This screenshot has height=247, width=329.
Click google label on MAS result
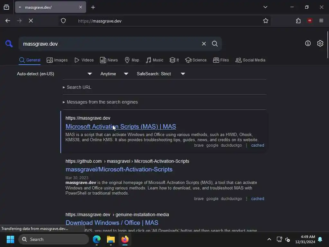point(212,145)
